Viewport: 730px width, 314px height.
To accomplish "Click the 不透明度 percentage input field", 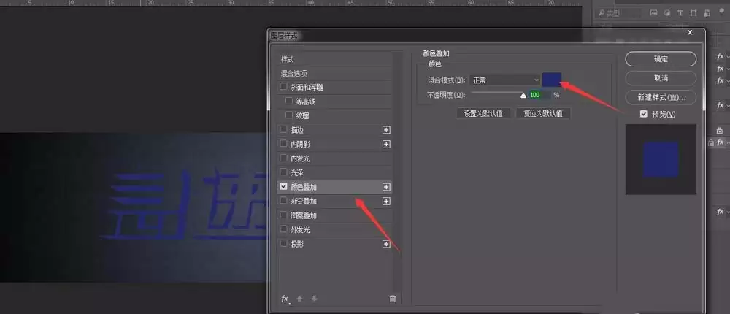I will pyautogui.click(x=539, y=95).
